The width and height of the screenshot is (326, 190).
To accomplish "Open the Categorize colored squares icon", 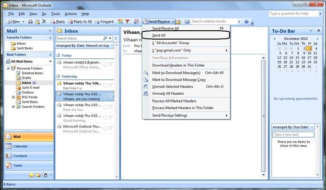I will click(120, 21).
